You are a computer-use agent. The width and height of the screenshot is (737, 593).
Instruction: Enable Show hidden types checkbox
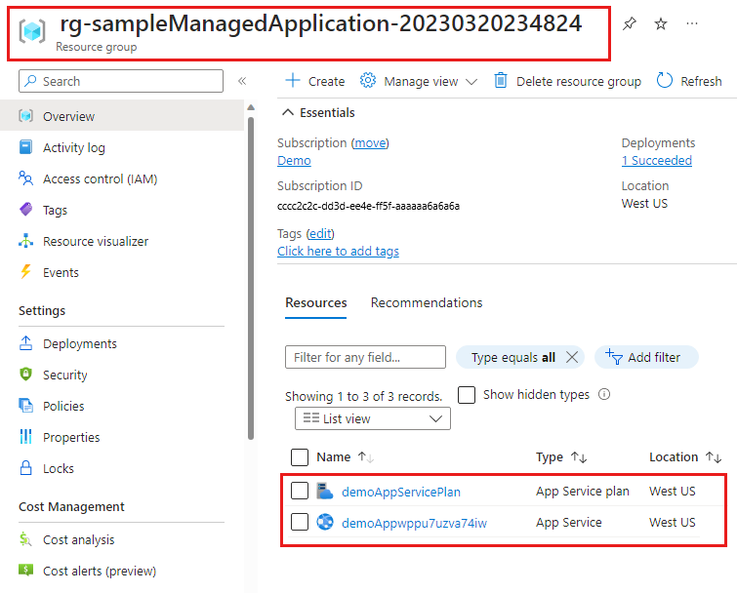[x=467, y=395]
